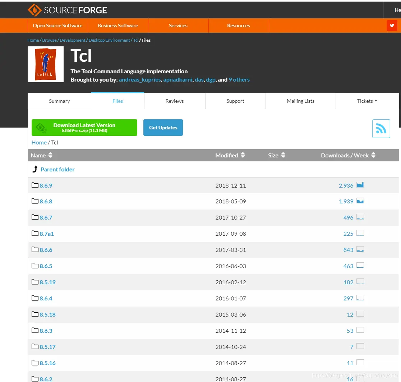Click the SourceForge logo
Screen dimensions: 401x382
[x=67, y=10]
